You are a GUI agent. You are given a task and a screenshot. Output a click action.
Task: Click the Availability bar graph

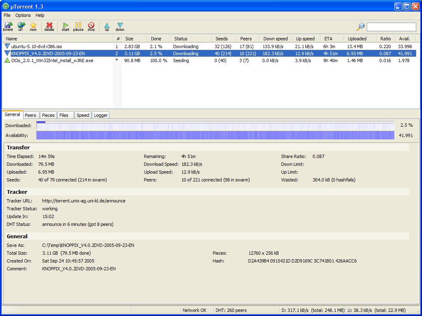pyautogui.click(x=215, y=135)
